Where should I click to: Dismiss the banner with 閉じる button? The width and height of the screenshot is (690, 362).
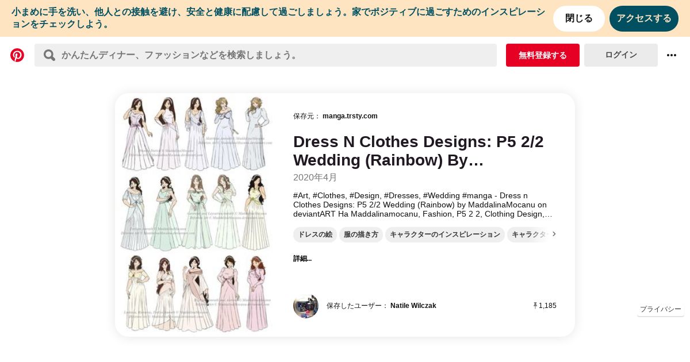[579, 18]
